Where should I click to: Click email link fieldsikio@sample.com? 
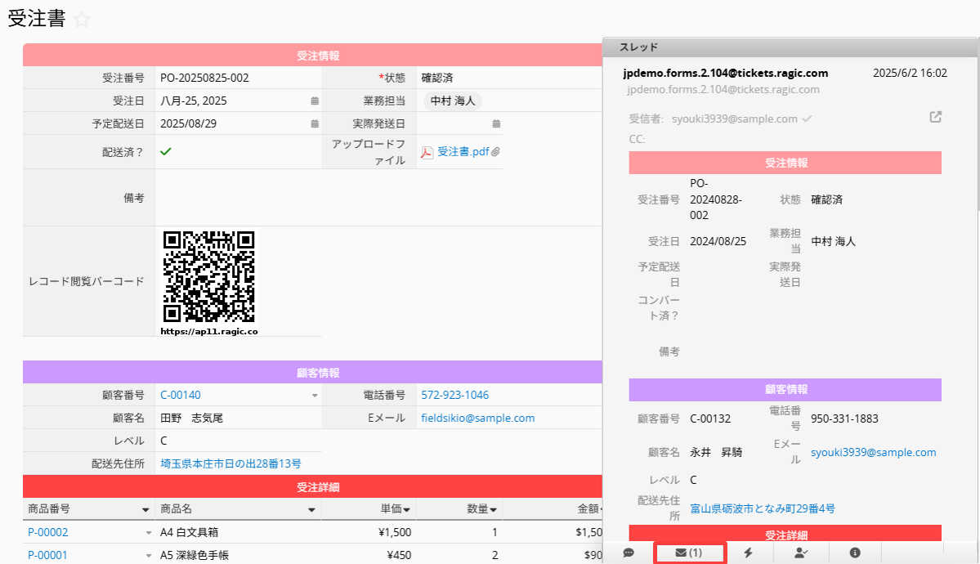point(477,418)
